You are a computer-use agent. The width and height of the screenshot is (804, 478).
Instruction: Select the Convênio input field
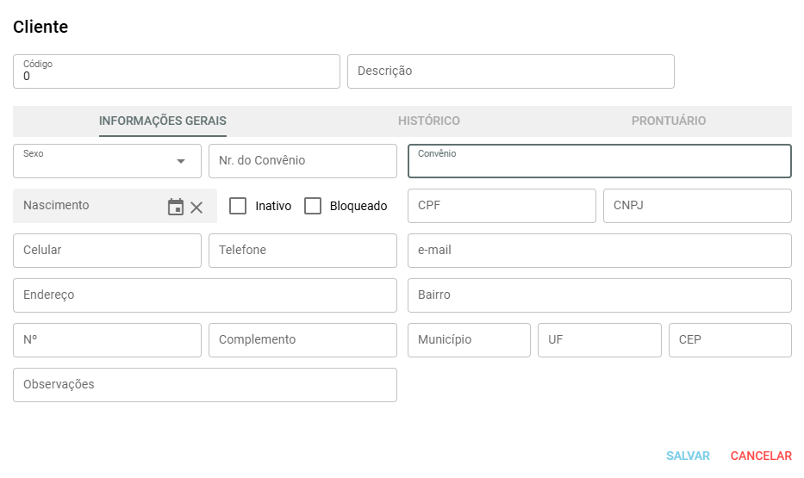599,164
